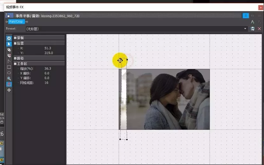Viewport: 264px width, 165px height.
Task: Select the move freely arrows tool
Action: pyautogui.click(x=9, y=90)
